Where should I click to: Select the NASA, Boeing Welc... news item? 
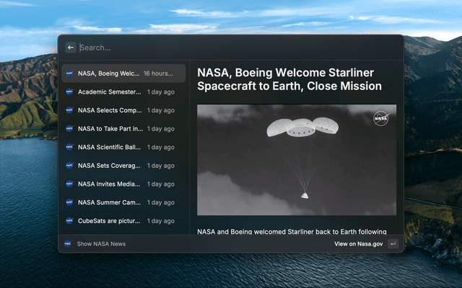[108, 73]
